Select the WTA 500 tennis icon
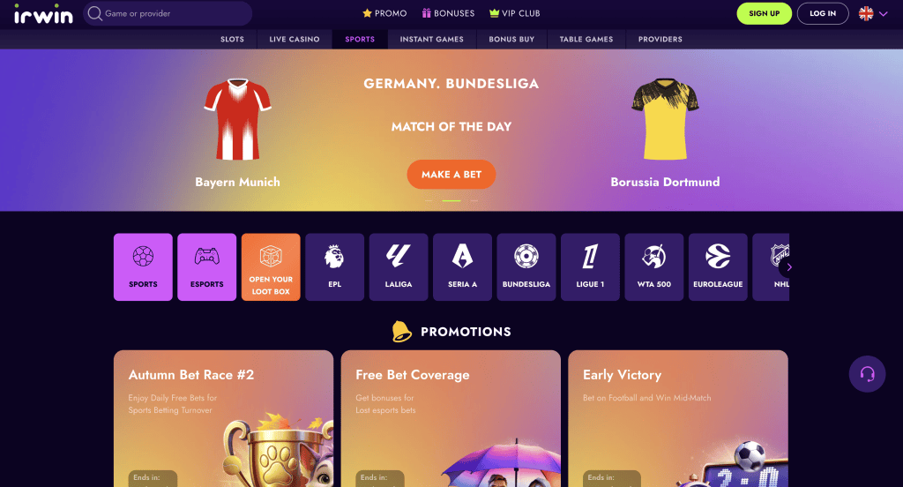This screenshot has height=487, width=903. pos(654,266)
